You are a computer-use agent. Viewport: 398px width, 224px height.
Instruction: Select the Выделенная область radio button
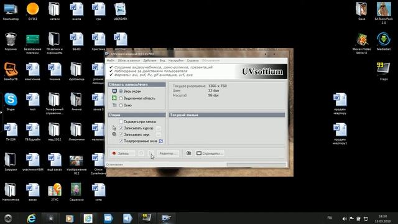click(121, 98)
